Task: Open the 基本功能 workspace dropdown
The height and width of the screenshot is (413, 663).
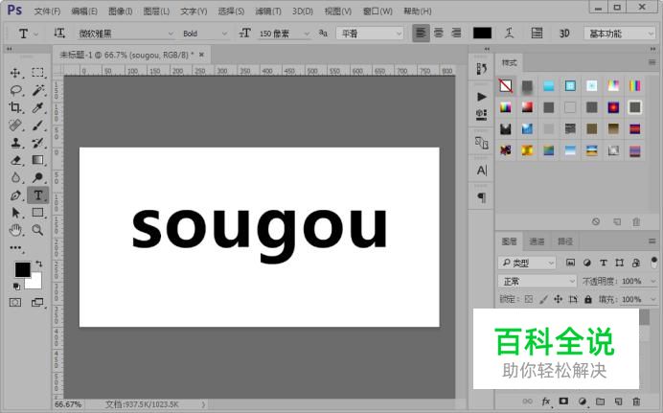Action: pyautogui.click(x=620, y=34)
